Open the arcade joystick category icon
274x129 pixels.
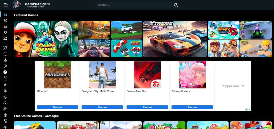click(5, 60)
